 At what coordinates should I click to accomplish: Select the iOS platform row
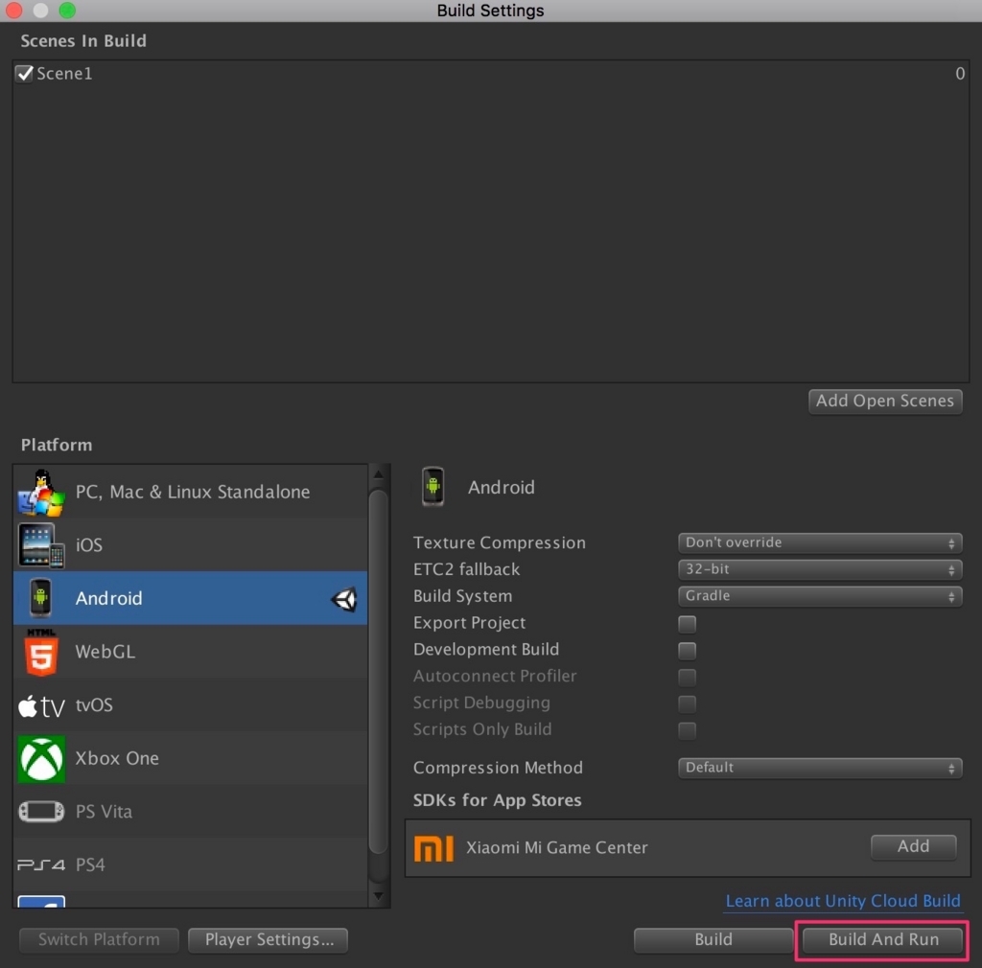click(x=191, y=545)
